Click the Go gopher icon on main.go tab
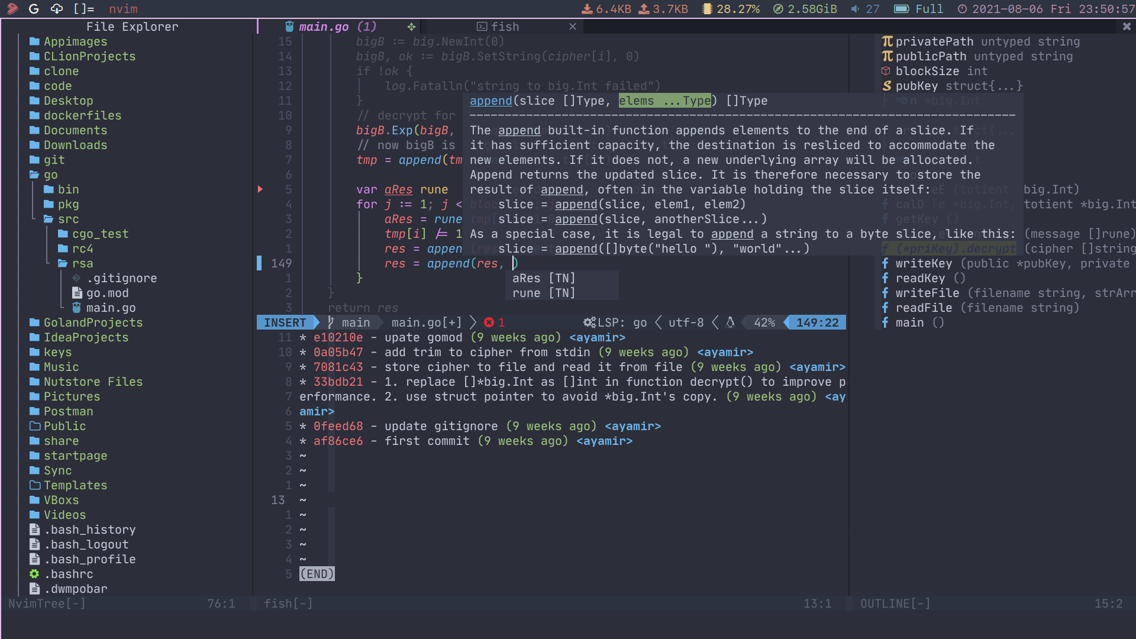1136x639 pixels. 289,27
